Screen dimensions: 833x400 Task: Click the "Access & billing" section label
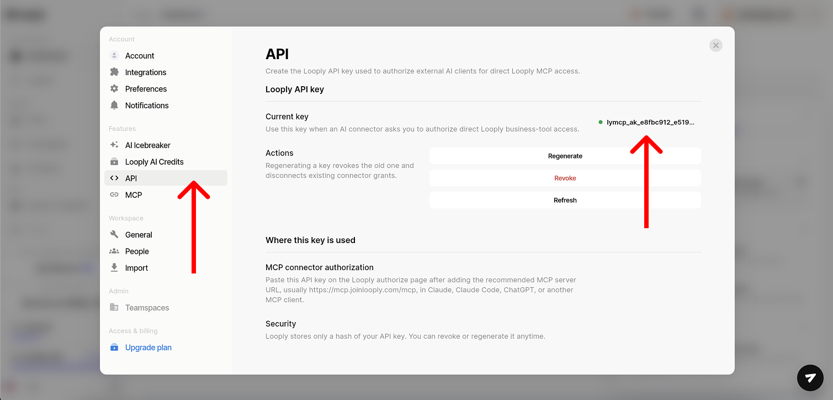133,331
